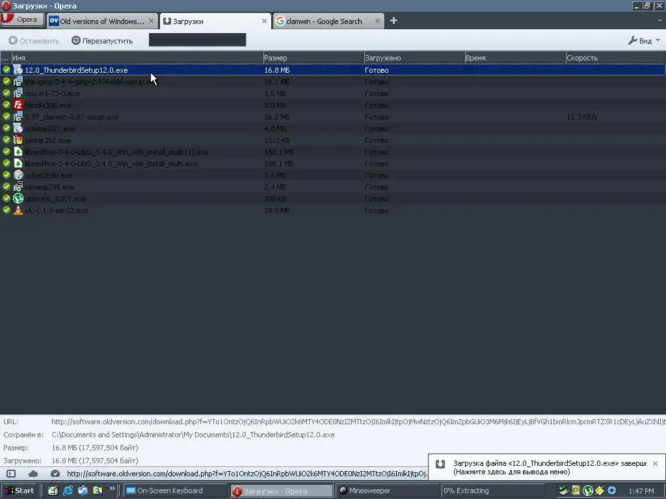Select ccsetup327.exe download
Viewport: 666px width, 499px height.
[333, 129]
